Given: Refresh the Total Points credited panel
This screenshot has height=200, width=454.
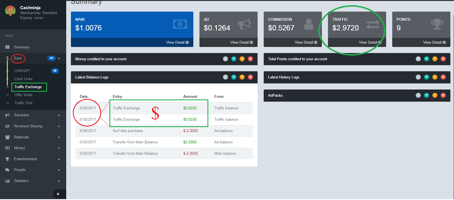Looking at the screenshot, I should (427, 59).
